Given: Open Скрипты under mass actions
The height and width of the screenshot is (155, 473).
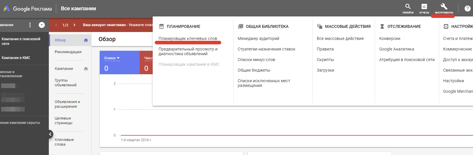Looking at the screenshot, I should 325,60.
